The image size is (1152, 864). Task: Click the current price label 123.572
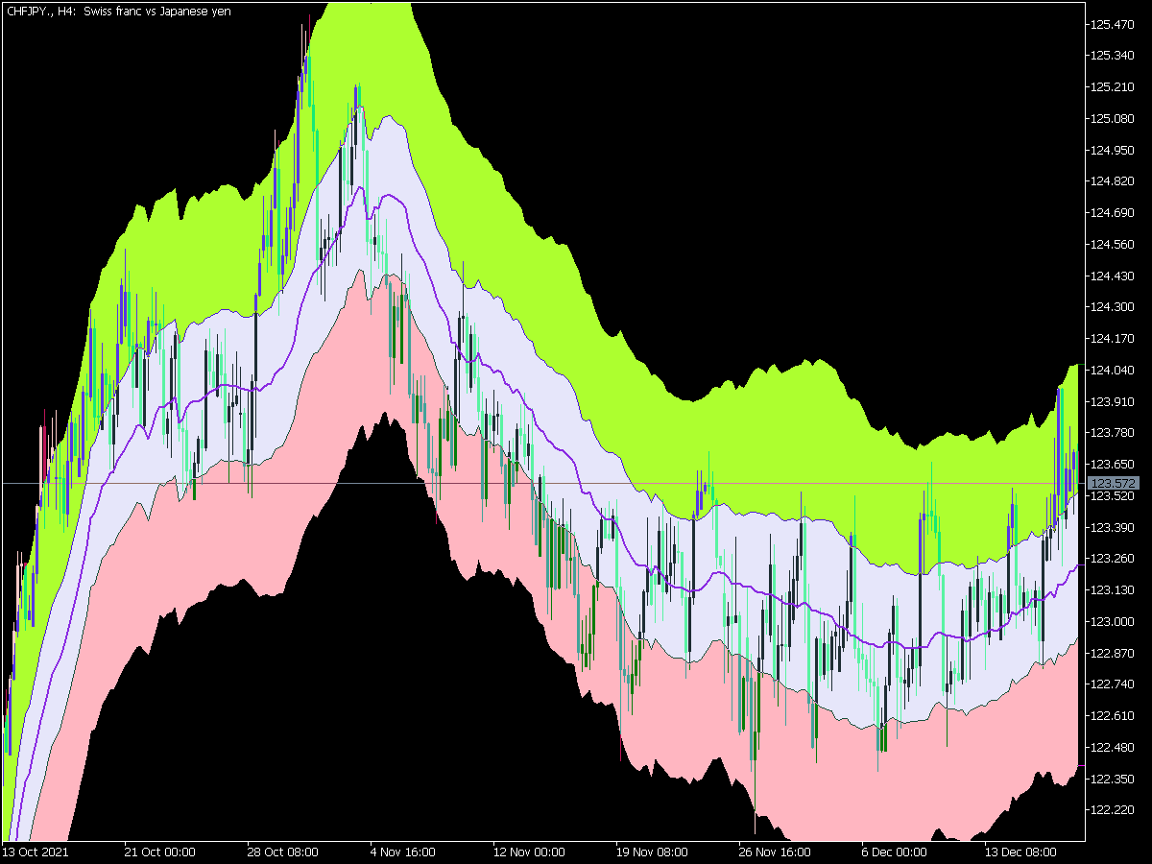(x=1115, y=483)
